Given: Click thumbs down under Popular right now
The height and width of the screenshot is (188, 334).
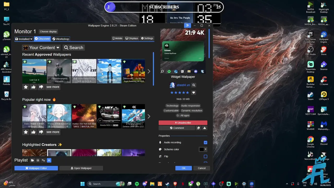Looking at the screenshot, I should click(41, 132).
